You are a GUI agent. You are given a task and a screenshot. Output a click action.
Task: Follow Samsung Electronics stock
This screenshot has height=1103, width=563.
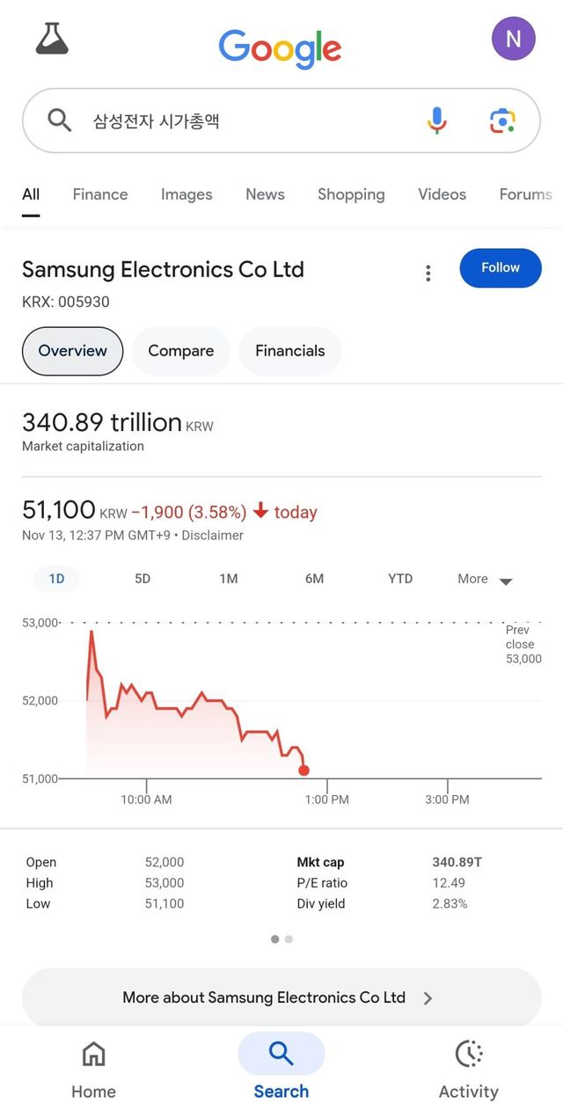coord(501,268)
